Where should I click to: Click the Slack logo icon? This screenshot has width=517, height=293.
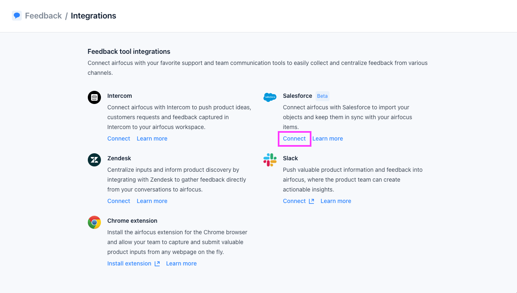point(270,160)
